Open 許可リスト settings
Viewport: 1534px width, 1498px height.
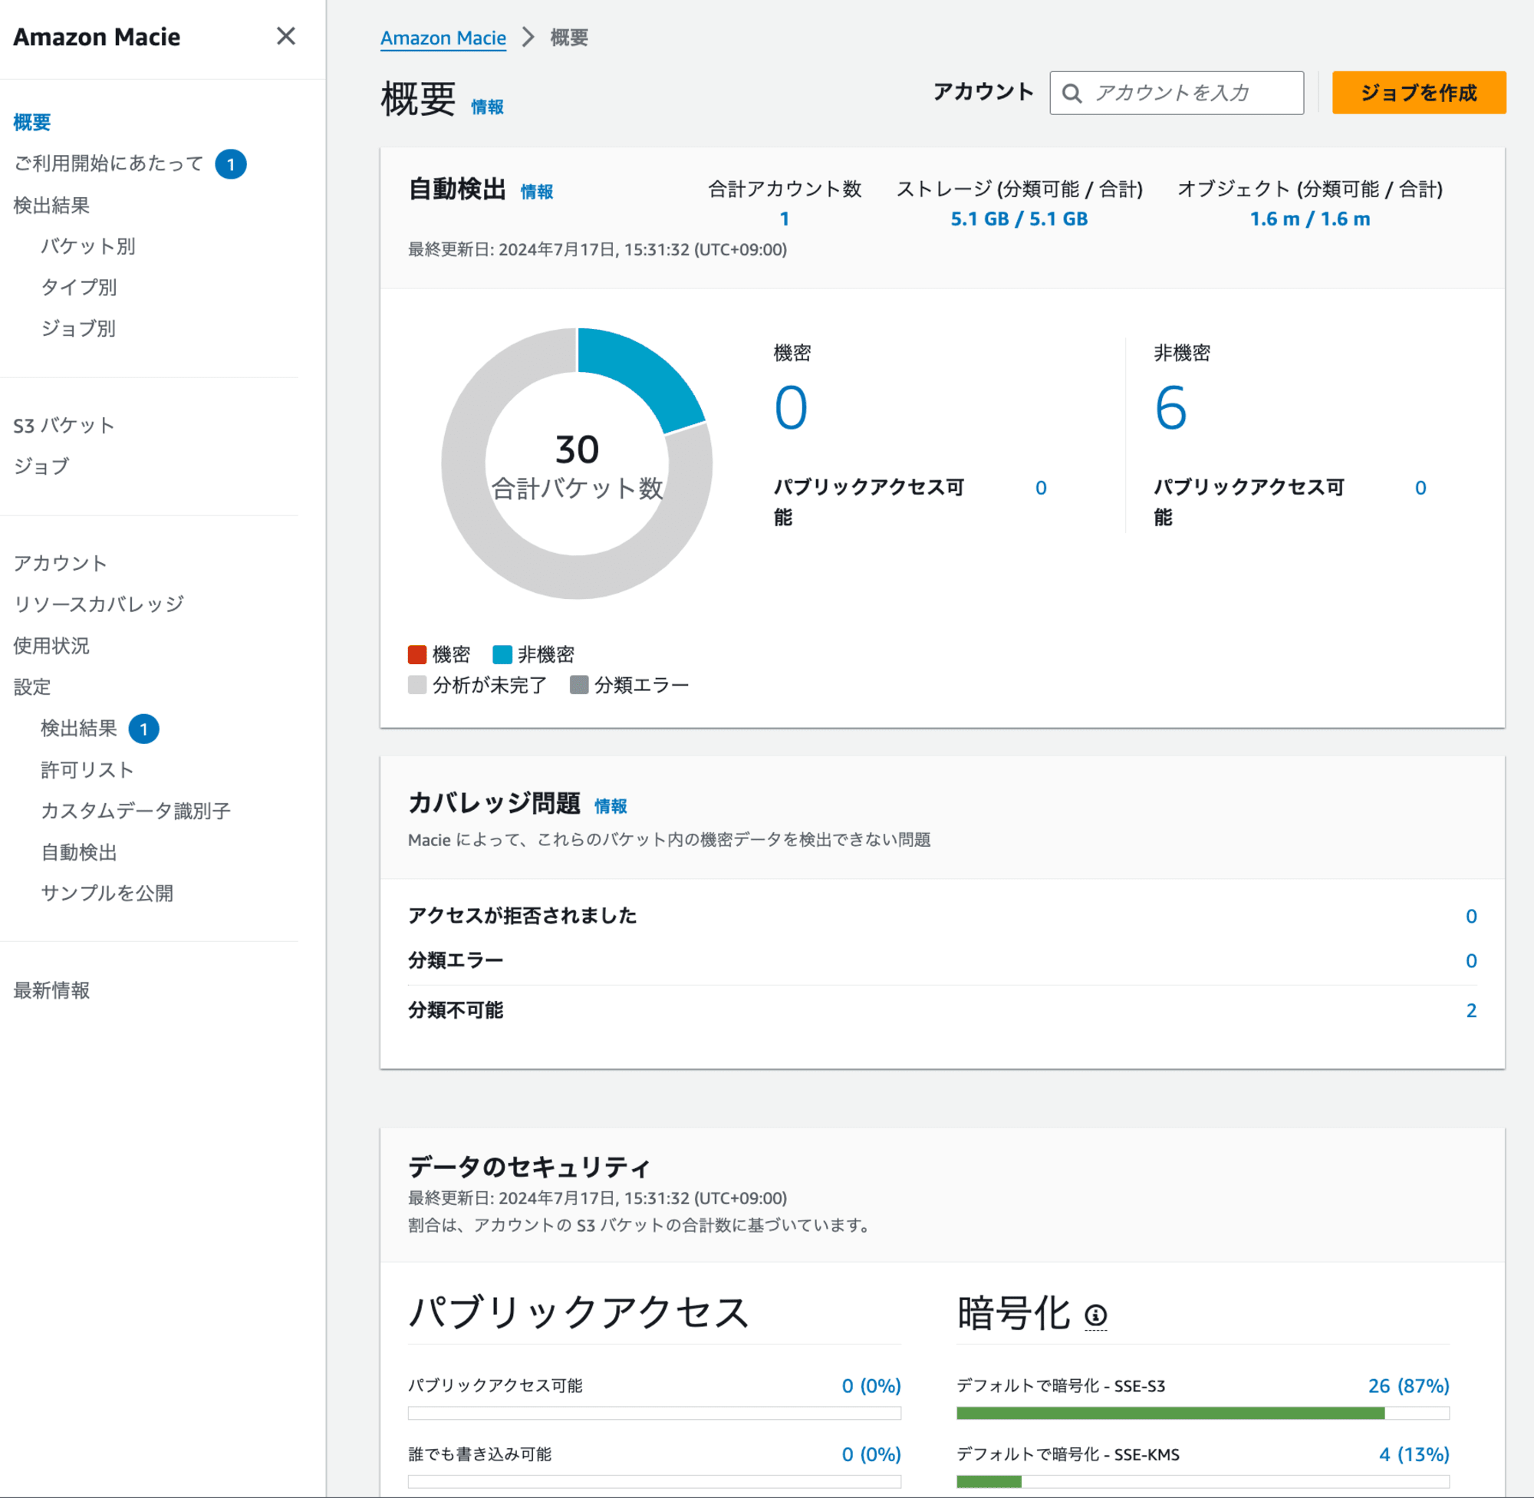[x=87, y=769]
